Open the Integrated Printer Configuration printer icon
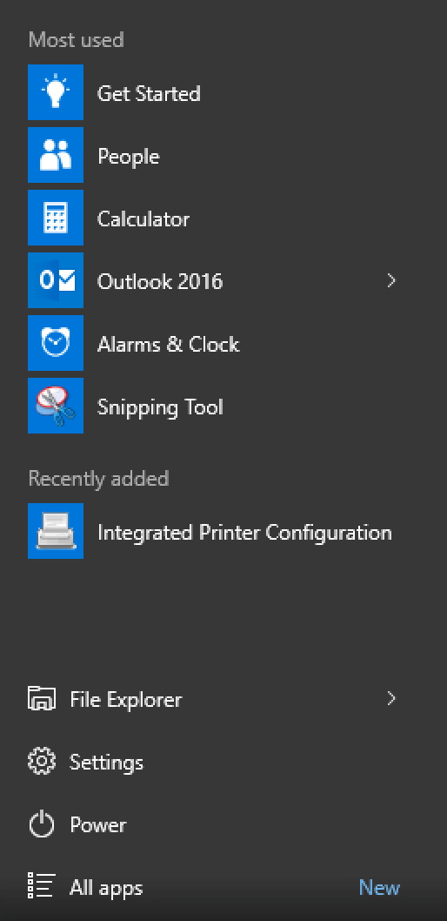447x921 pixels. [x=56, y=531]
